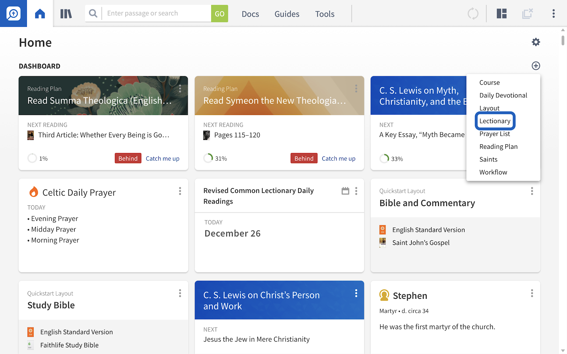This screenshot has width=567, height=354.
Task: Click the Behind badge on Symeon card
Action: pos(304,158)
